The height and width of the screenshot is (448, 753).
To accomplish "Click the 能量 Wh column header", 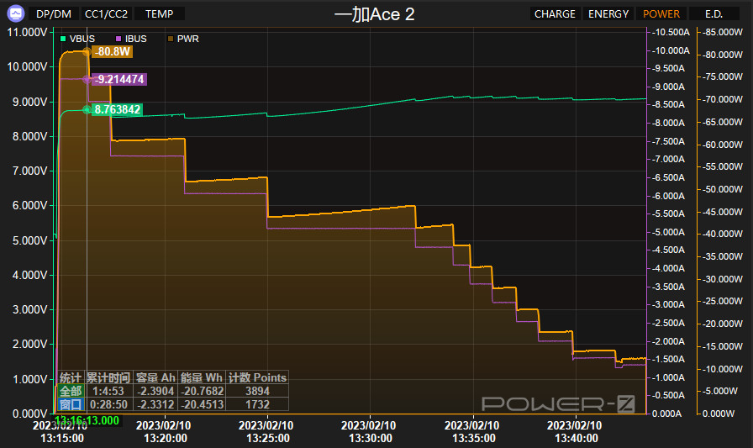I will pos(202,377).
